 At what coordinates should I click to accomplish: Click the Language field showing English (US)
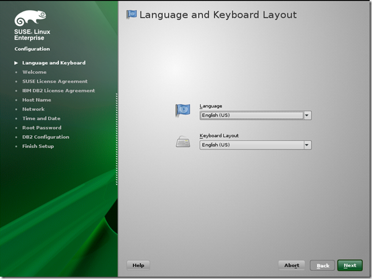(255, 116)
